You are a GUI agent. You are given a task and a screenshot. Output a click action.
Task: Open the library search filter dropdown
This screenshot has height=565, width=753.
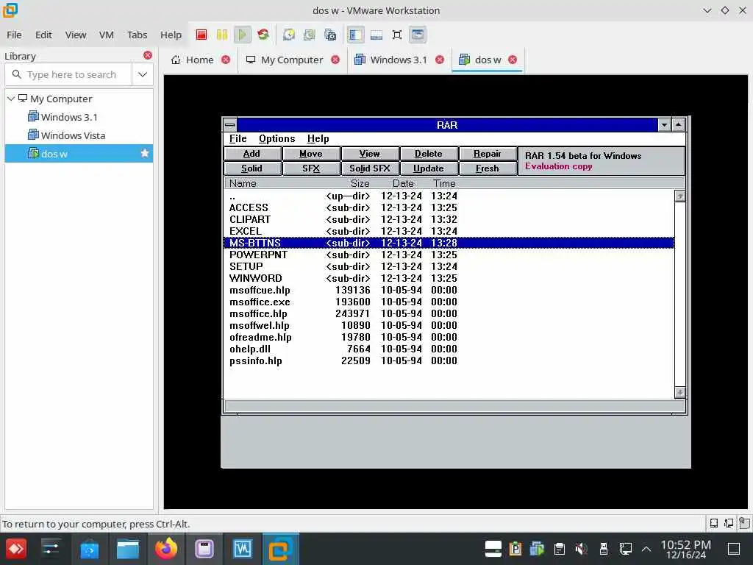[143, 74]
